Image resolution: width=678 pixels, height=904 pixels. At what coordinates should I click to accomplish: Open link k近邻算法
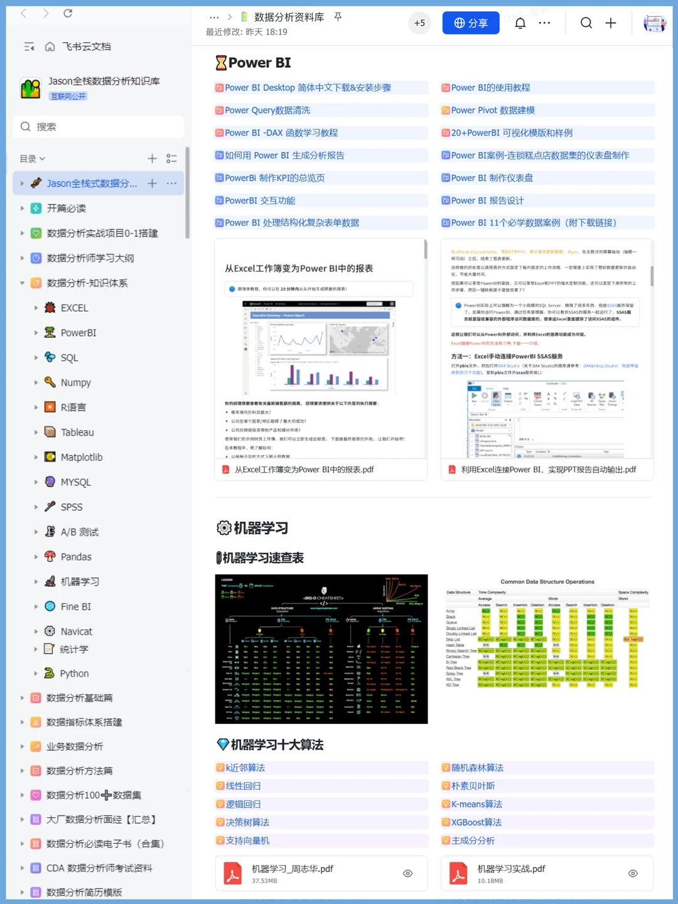click(245, 768)
